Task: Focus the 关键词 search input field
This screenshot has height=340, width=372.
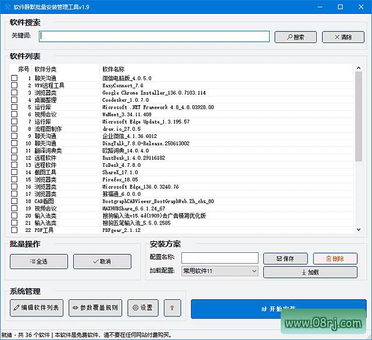Action: [155, 37]
